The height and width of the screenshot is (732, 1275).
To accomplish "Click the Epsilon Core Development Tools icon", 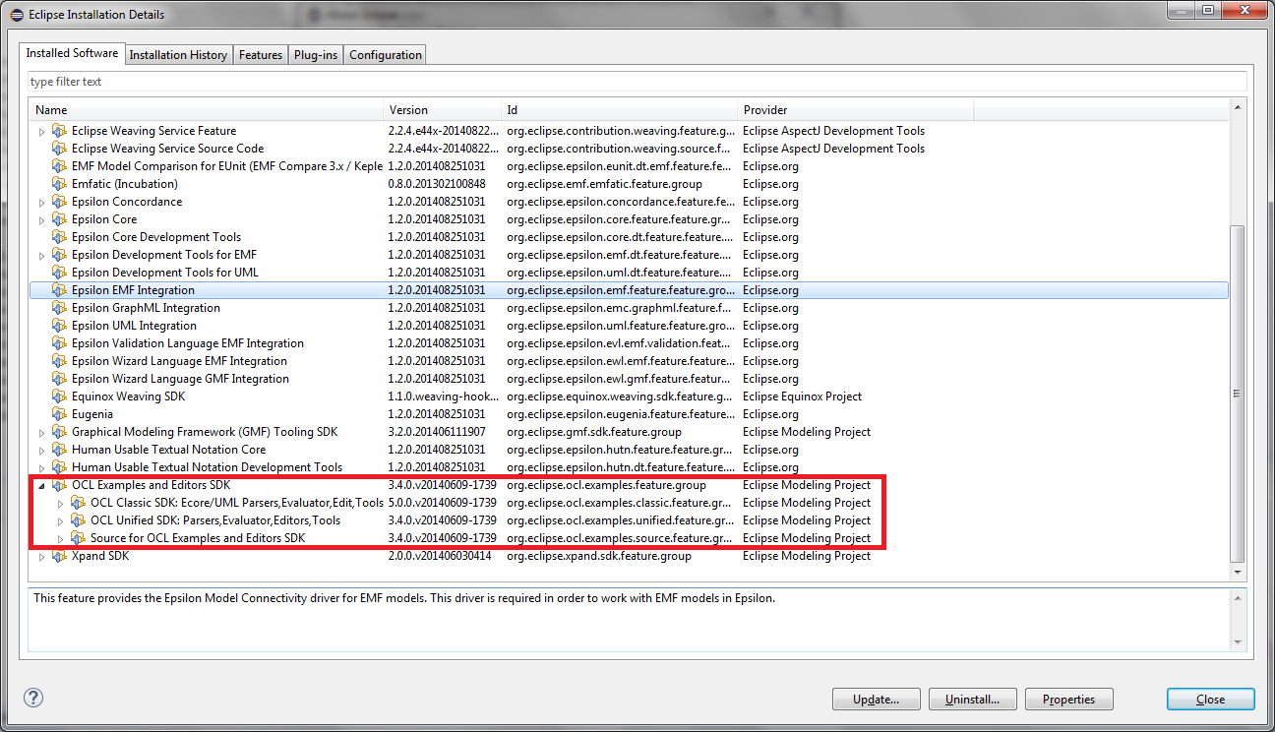I will (60, 237).
